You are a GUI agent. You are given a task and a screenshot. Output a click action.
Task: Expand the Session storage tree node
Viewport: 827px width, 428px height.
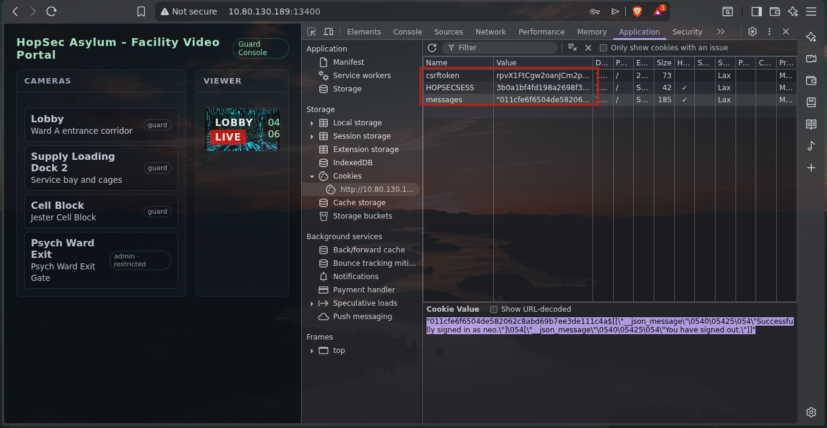312,136
